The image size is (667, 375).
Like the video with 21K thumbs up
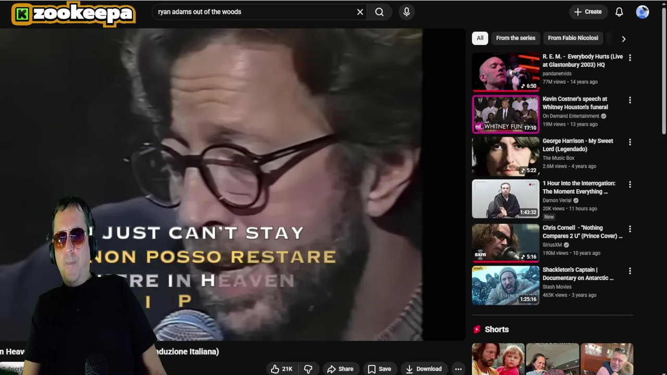click(281, 369)
